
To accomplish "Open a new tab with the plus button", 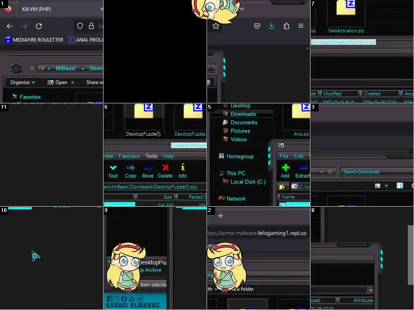I will pyautogui.click(x=221, y=216).
